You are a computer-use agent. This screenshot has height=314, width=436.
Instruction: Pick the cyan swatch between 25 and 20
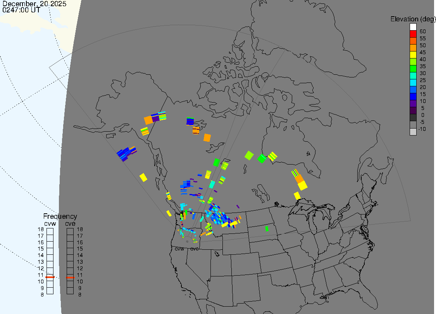(413, 82)
